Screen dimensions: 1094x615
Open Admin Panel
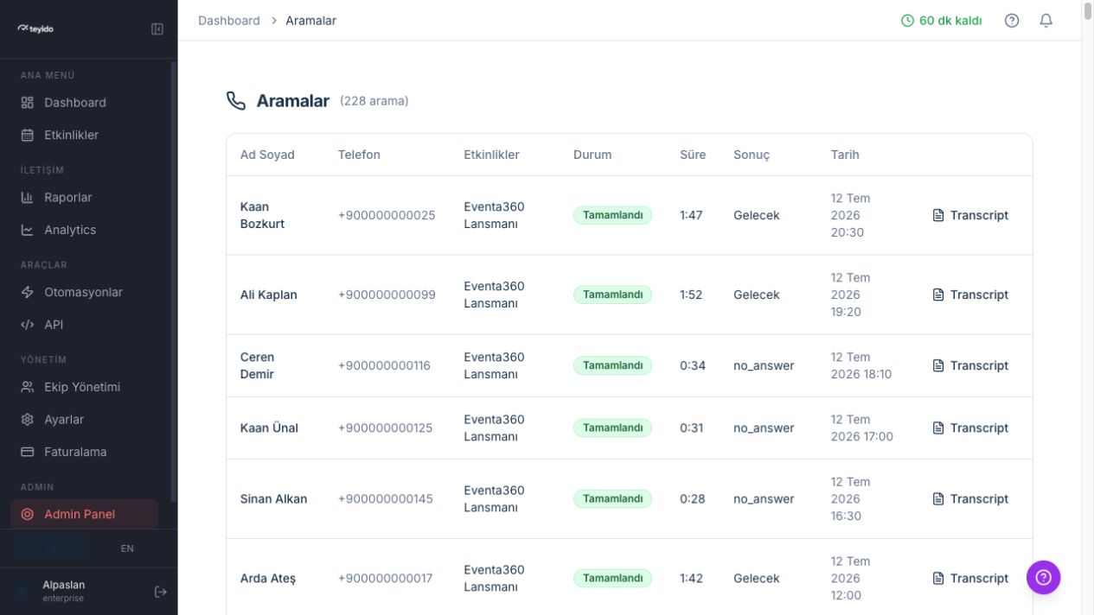point(85,514)
